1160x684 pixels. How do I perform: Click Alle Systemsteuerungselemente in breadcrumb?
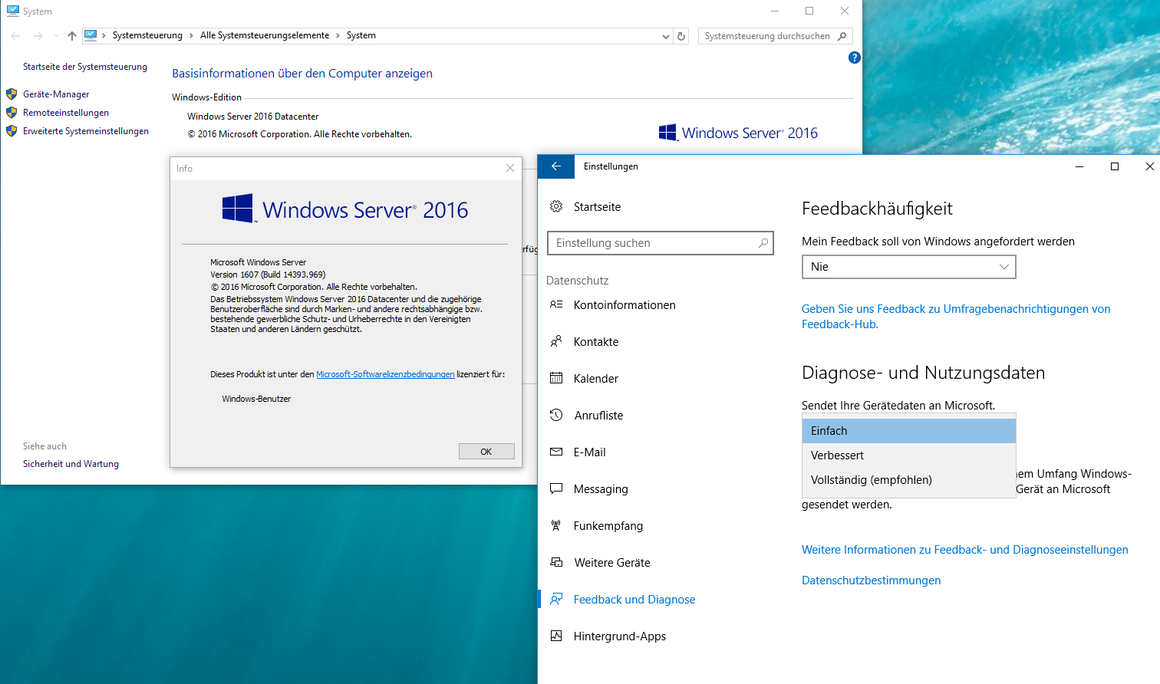(x=265, y=35)
